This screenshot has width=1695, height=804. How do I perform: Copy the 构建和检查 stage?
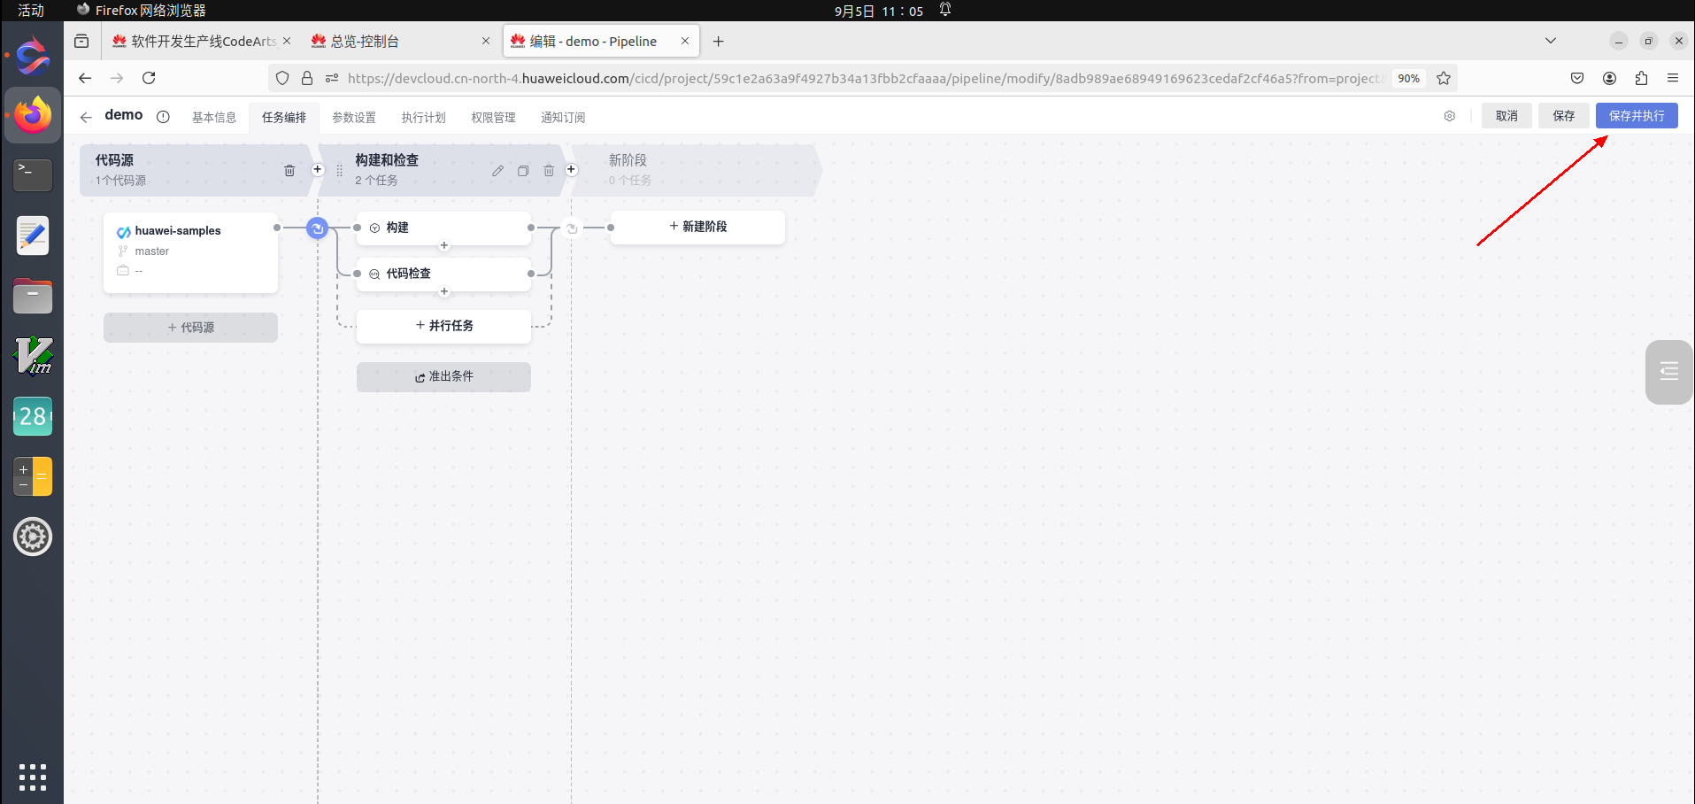click(x=523, y=171)
